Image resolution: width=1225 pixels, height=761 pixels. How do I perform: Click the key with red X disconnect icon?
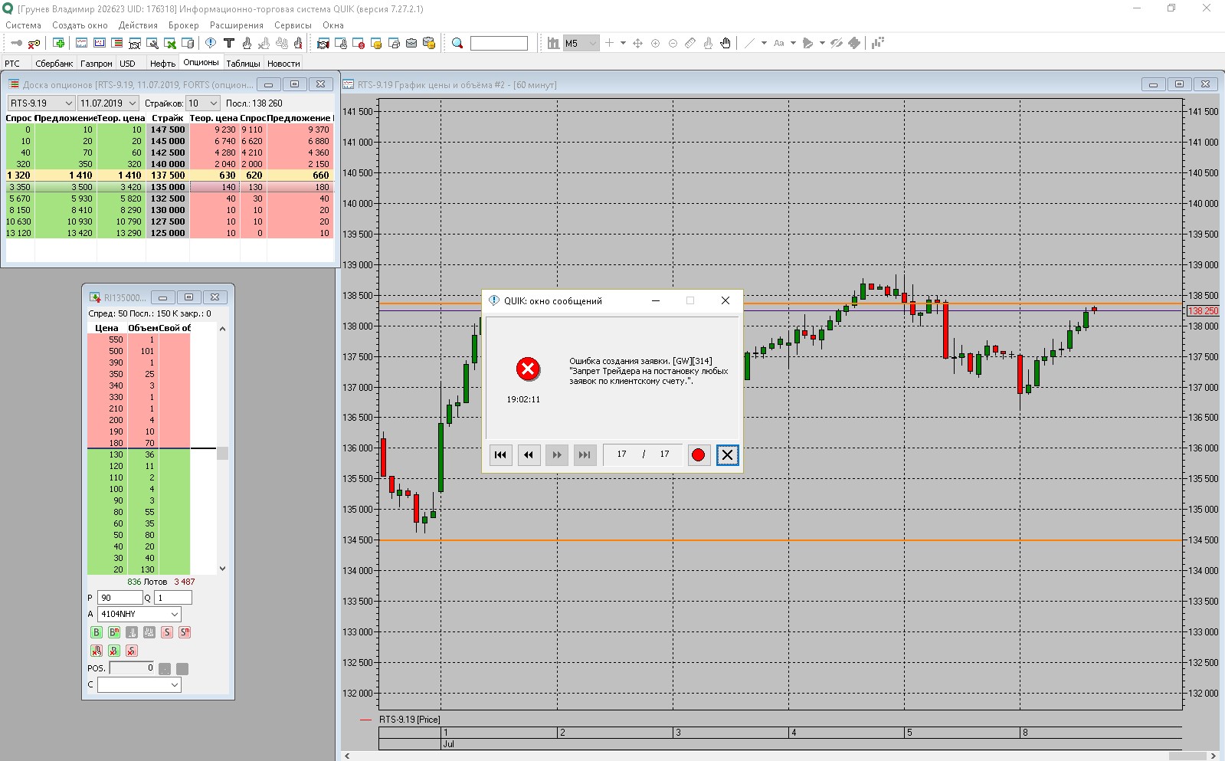[34, 43]
